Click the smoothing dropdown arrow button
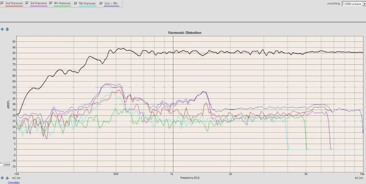The image size is (366, 184). click(x=364, y=4)
